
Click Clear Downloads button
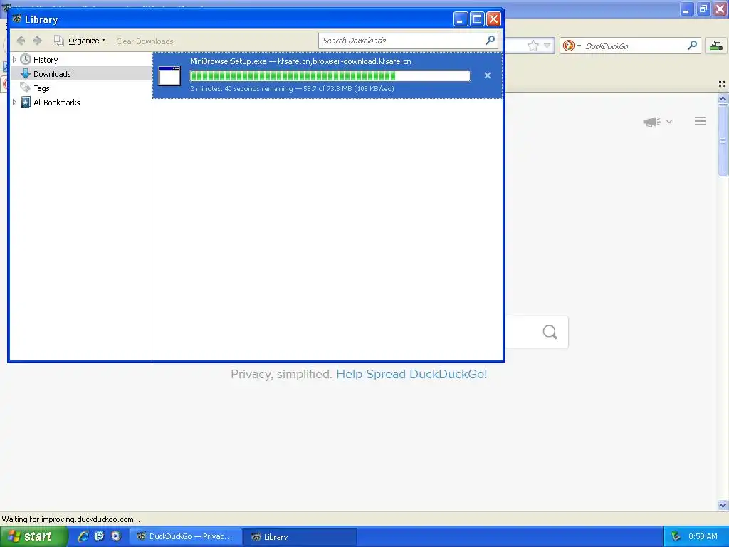pos(145,41)
